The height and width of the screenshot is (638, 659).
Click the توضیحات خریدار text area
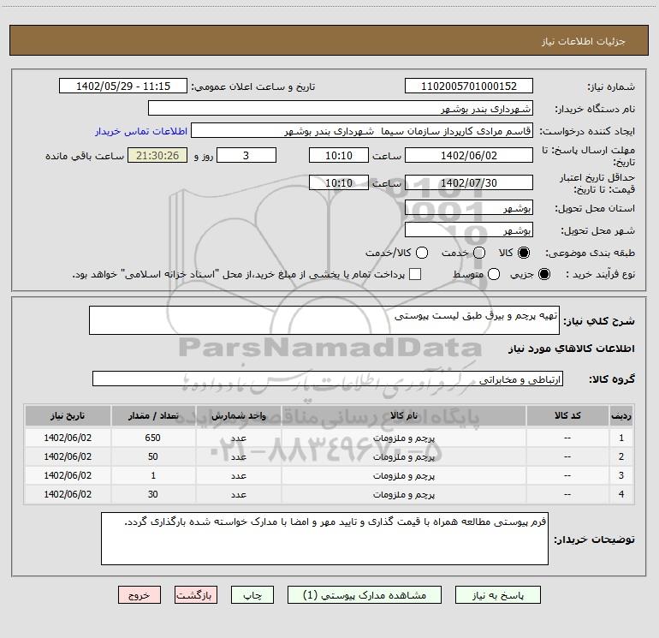coord(324,539)
